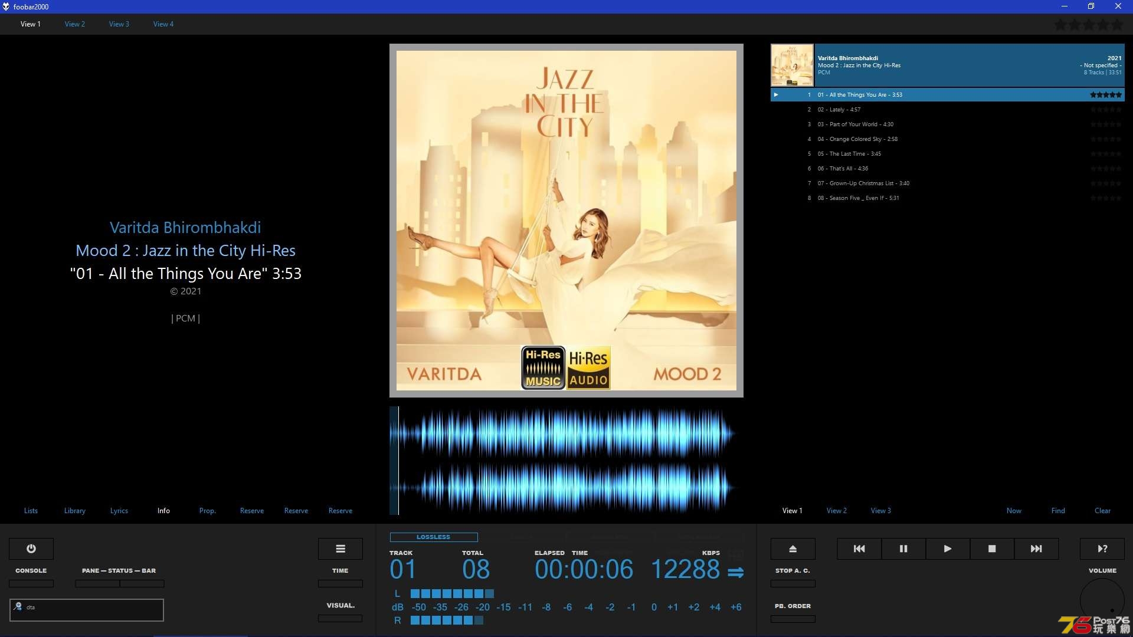
Task: Click the 12288 KBPS value
Action: pos(685,570)
